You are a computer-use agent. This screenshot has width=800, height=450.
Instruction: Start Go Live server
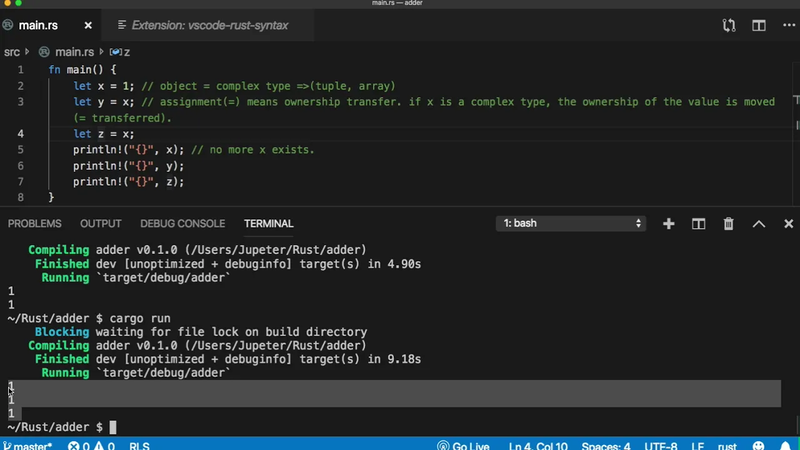463,445
